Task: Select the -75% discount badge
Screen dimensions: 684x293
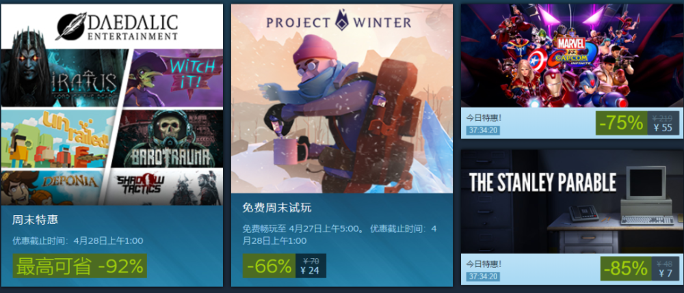Action: pyautogui.click(x=622, y=123)
